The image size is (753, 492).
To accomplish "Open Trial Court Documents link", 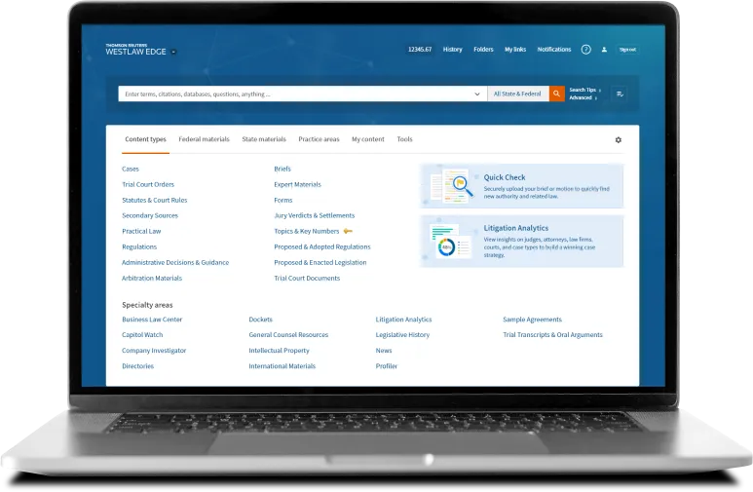I will click(307, 279).
